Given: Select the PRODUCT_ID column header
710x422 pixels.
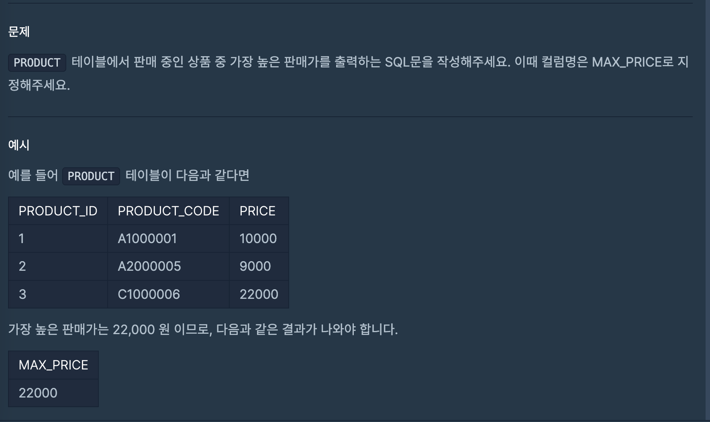Looking at the screenshot, I should click(58, 211).
